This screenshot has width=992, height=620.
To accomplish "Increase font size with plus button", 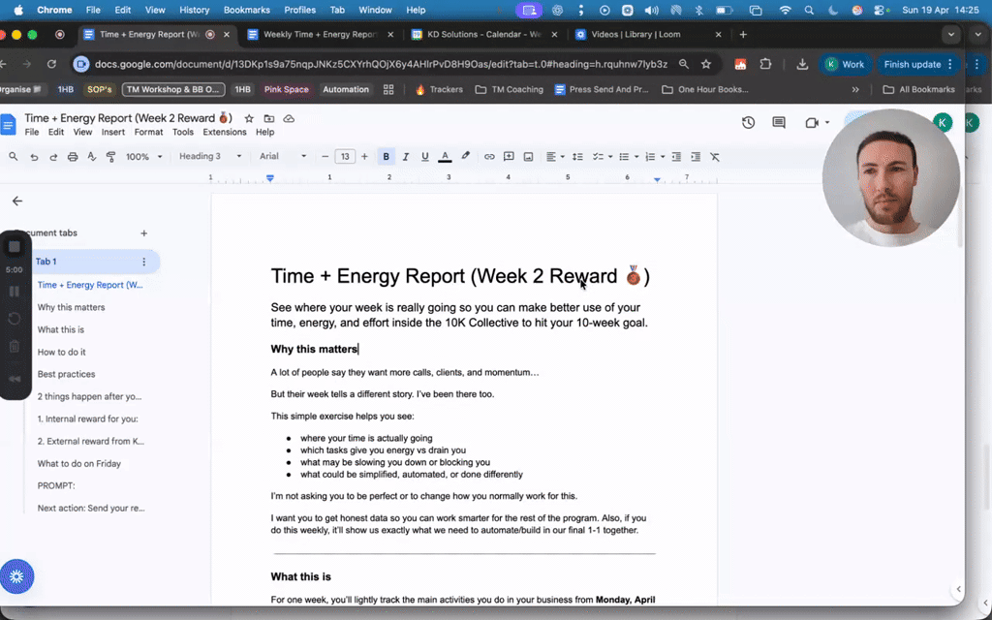I will pyautogui.click(x=364, y=157).
